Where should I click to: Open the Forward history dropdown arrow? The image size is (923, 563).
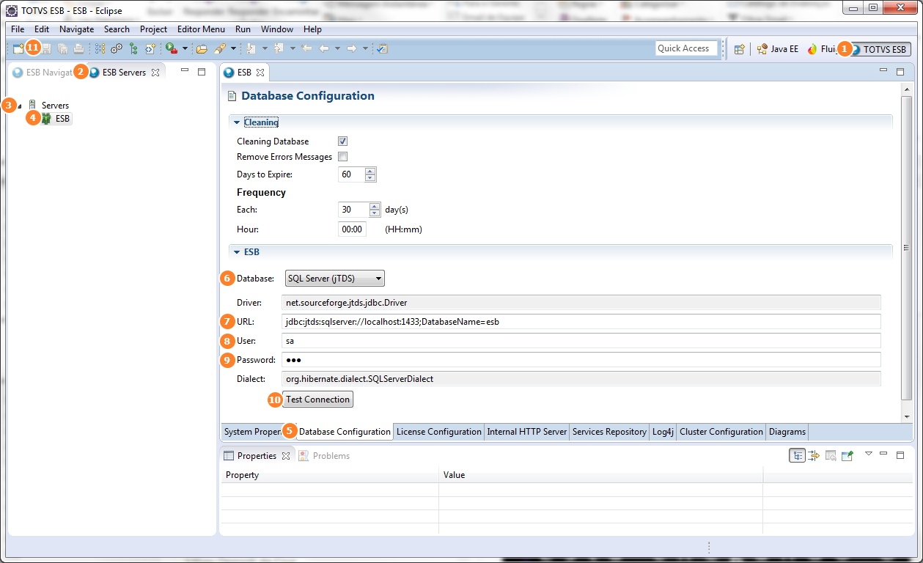(x=365, y=49)
